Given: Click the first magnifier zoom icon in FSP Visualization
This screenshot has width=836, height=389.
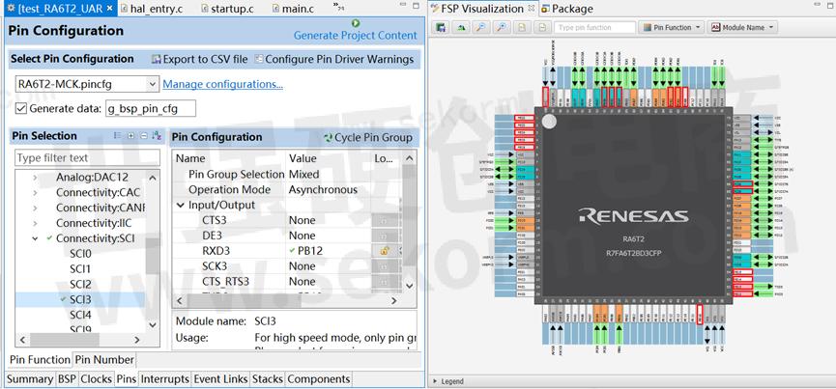Looking at the screenshot, I should pyautogui.click(x=481, y=28).
